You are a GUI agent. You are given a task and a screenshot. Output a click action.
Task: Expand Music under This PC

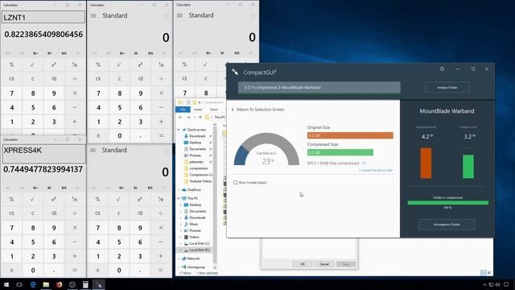[181, 224]
